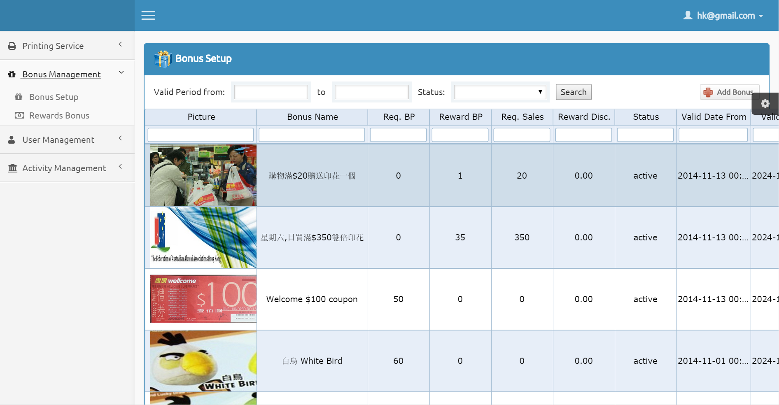Select the '星期六,日買滿$350雙倍印花' bonus name

(x=312, y=237)
